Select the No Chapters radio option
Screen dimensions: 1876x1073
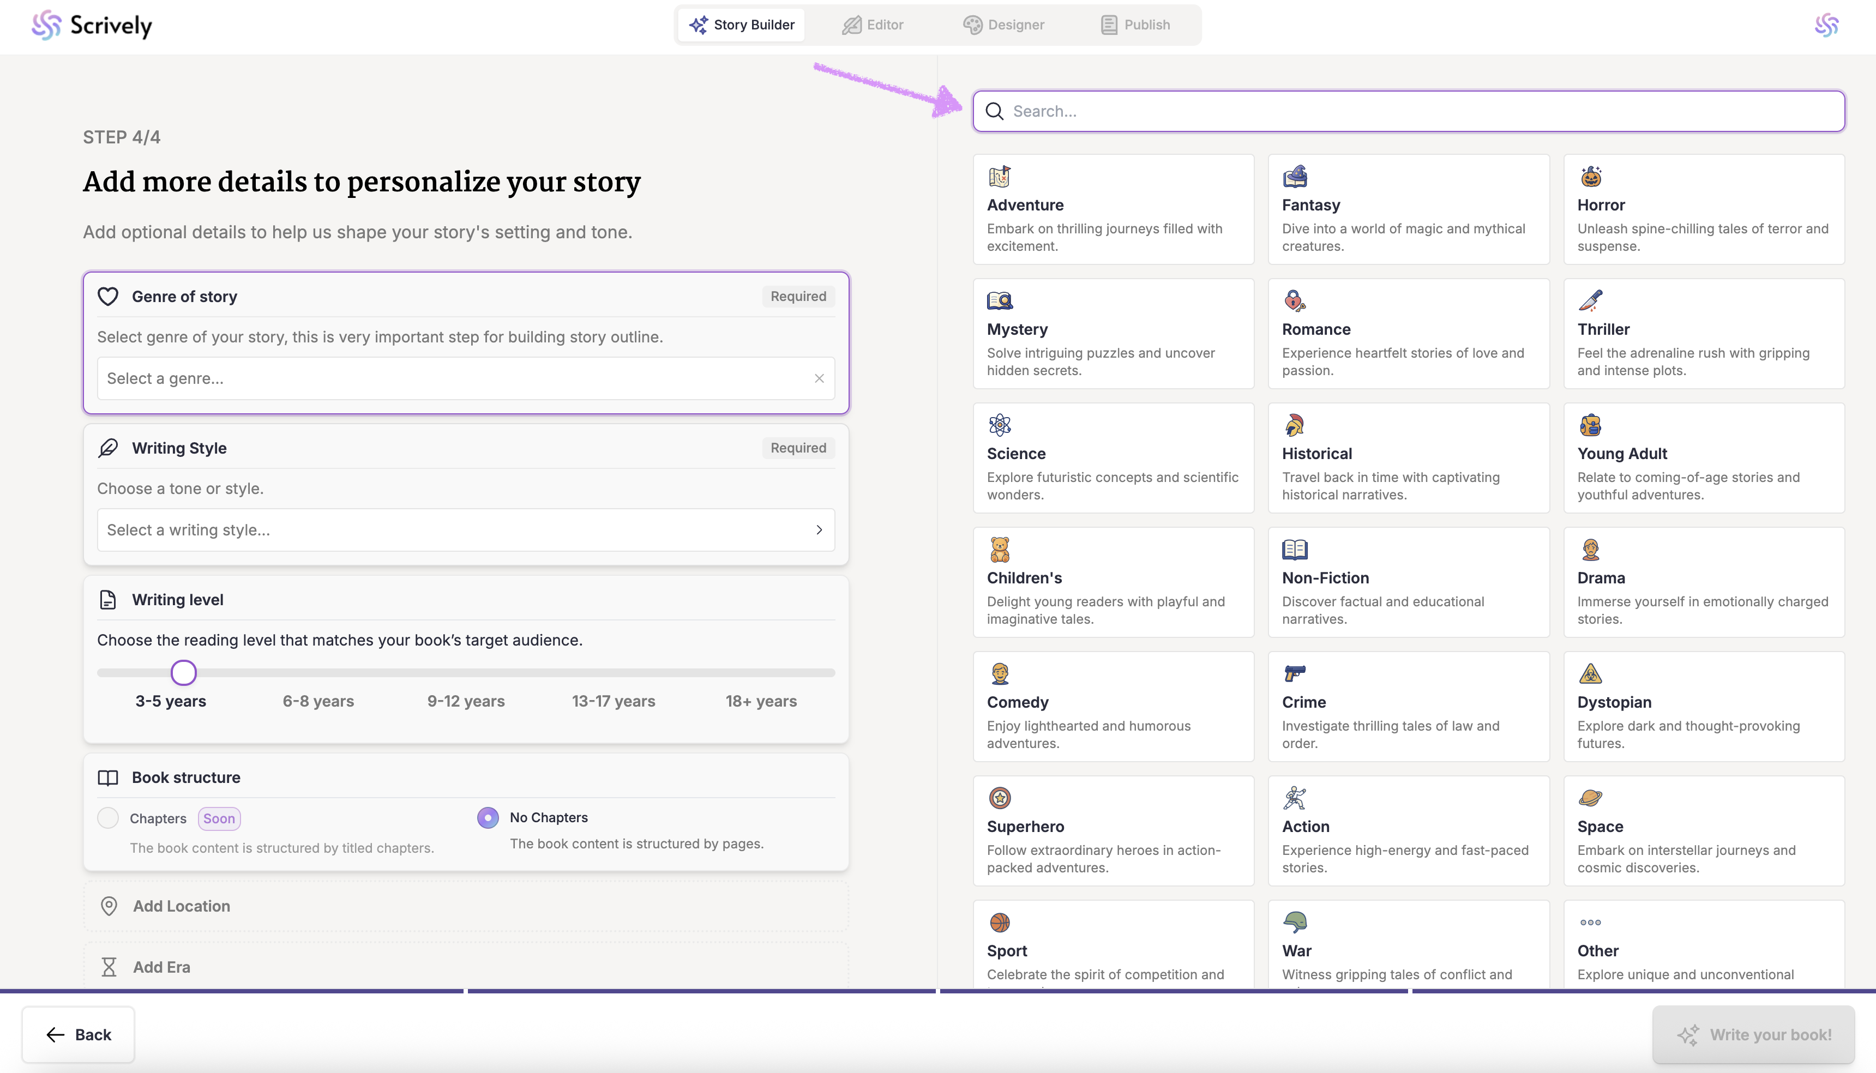tap(488, 818)
